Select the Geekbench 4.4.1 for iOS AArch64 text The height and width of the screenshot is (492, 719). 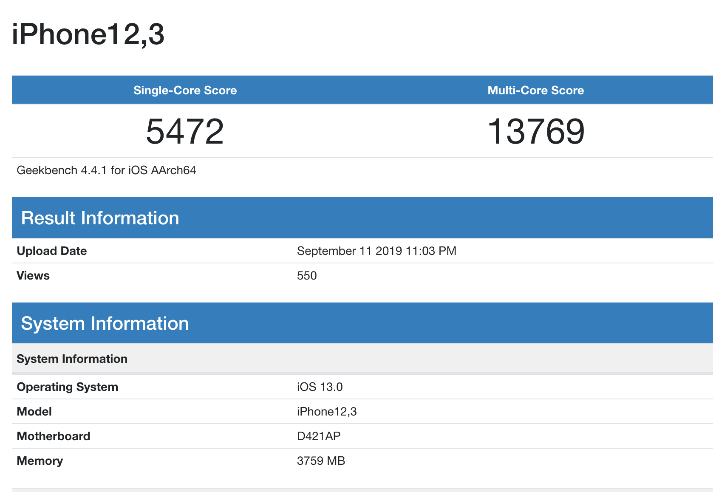tap(106, 170)
